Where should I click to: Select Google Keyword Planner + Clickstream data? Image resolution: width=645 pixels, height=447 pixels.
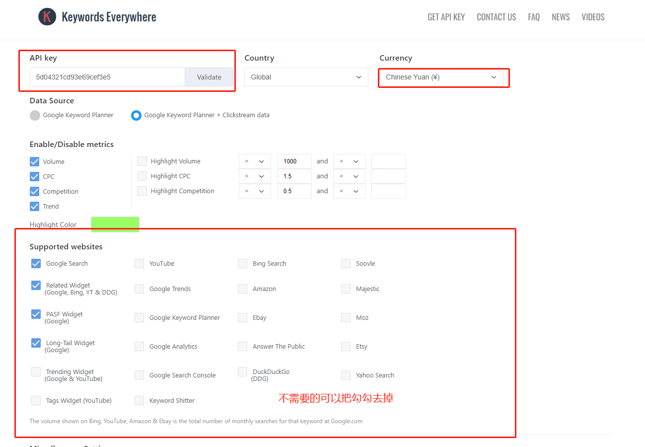(x=136, y=115)
